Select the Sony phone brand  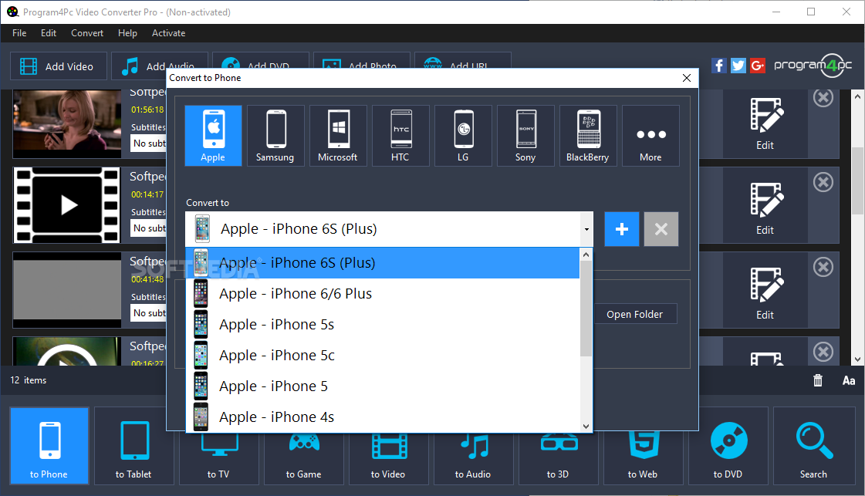525,136
